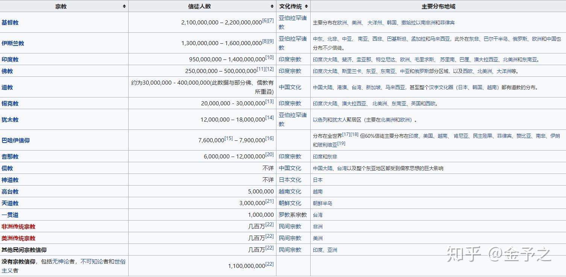Open 印度宗教 link in 锡克教 row
The width and height of the screenshot is (566, 277).
point(290,103)
